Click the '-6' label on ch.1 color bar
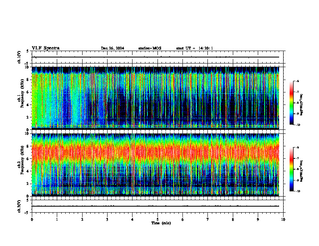 point(297,81)
